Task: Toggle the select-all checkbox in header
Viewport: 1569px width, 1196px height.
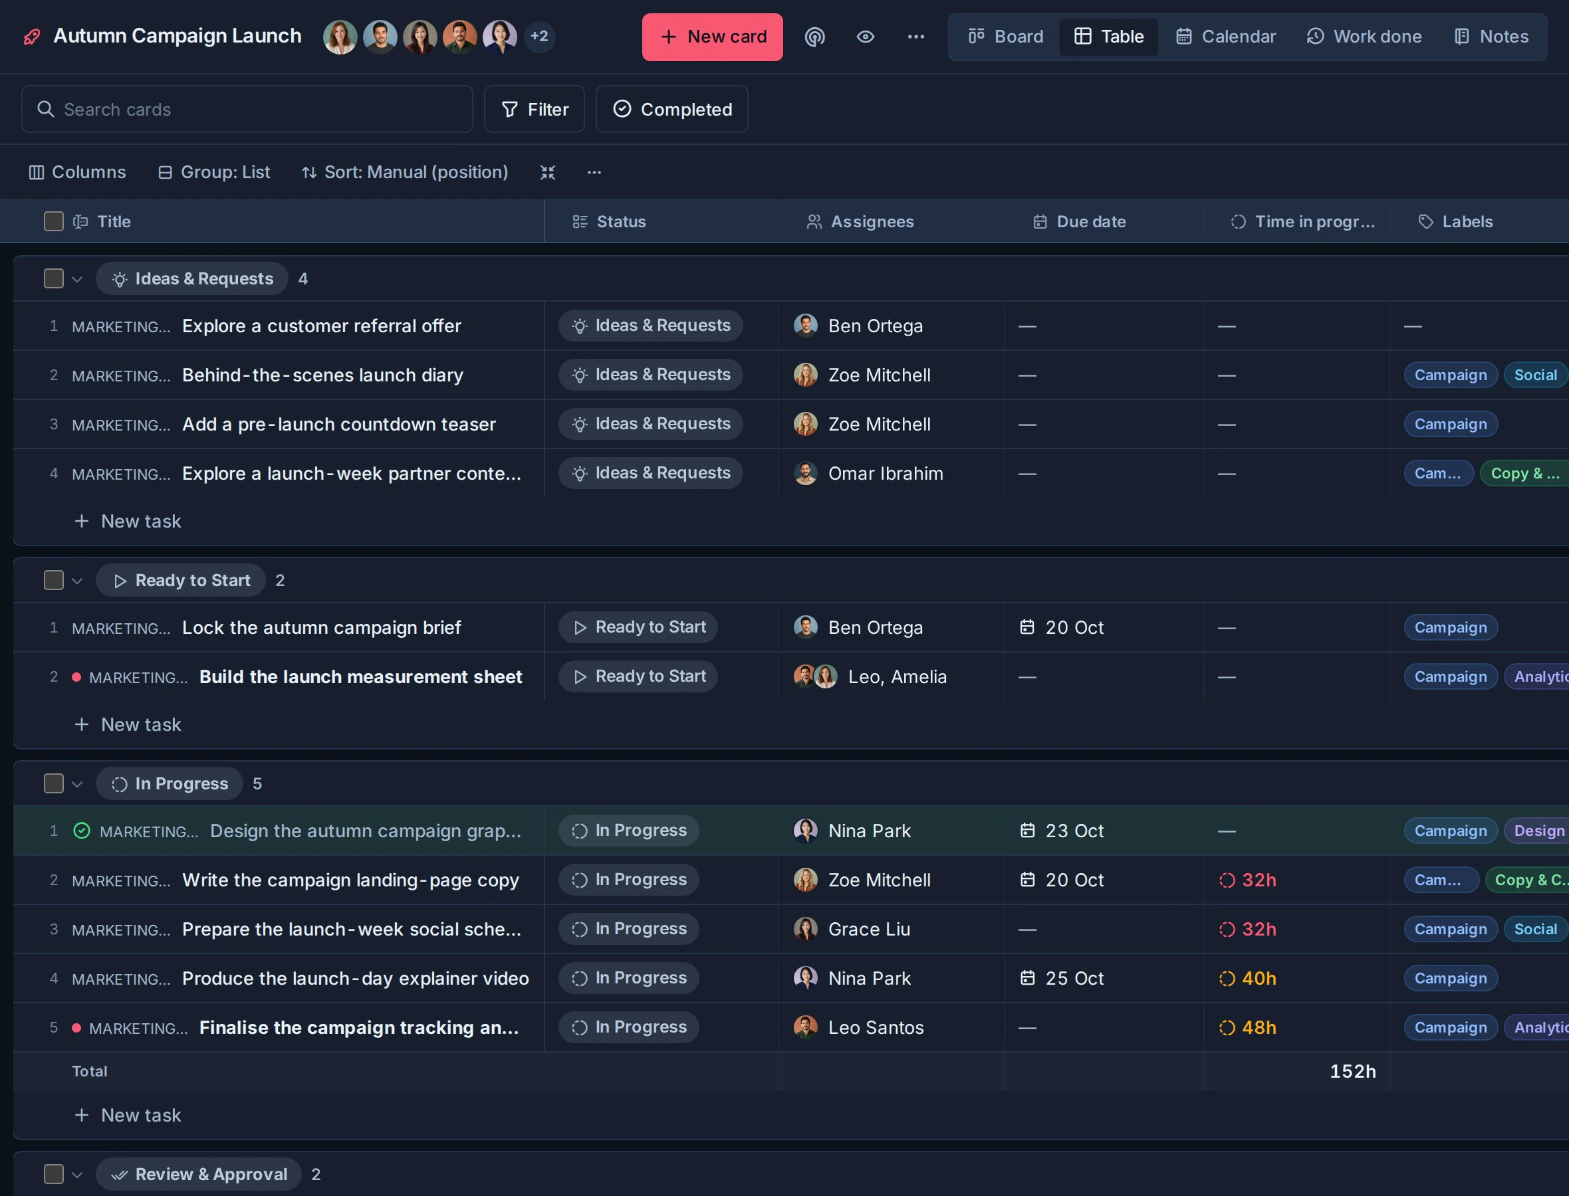Action: point(53,221)
